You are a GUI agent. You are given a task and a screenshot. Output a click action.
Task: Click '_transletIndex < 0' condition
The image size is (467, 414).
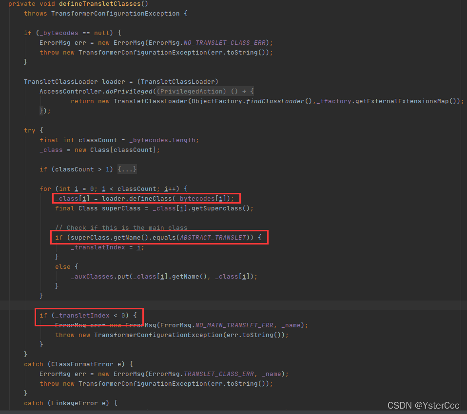point(90,316)
